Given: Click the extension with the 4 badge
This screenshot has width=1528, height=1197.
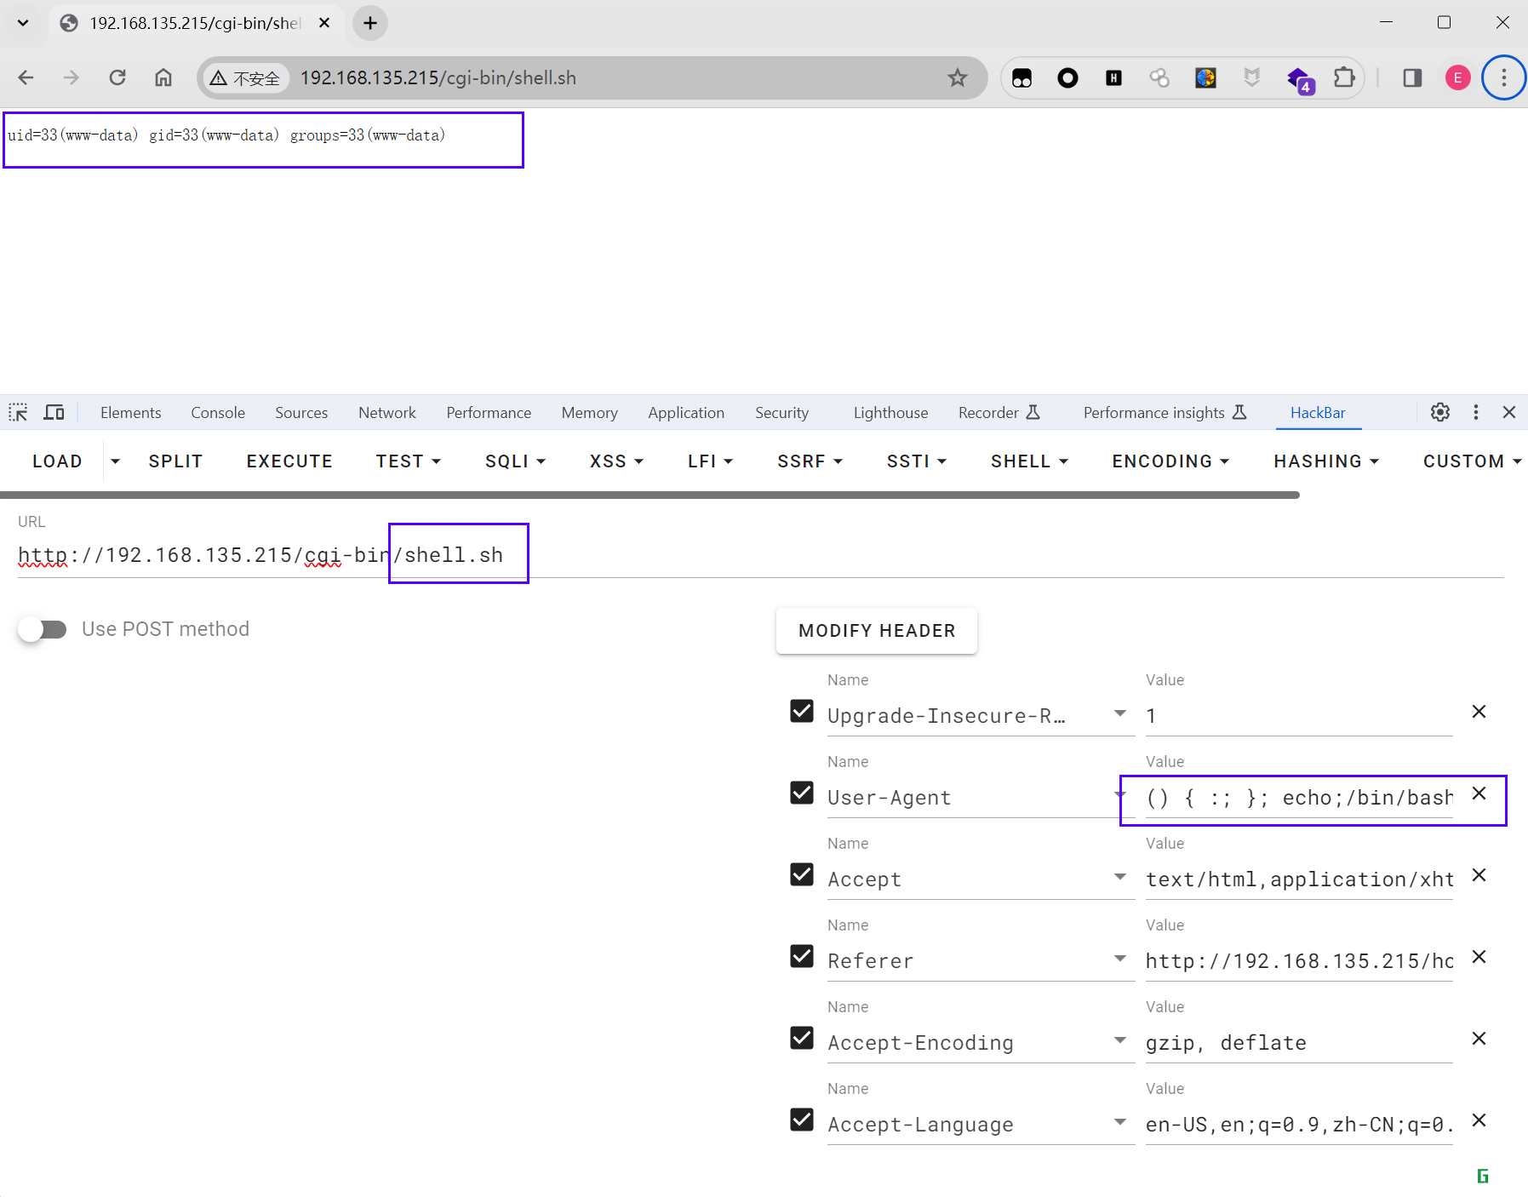Looking at the screenshot, I should click(x=1299, y=79).
